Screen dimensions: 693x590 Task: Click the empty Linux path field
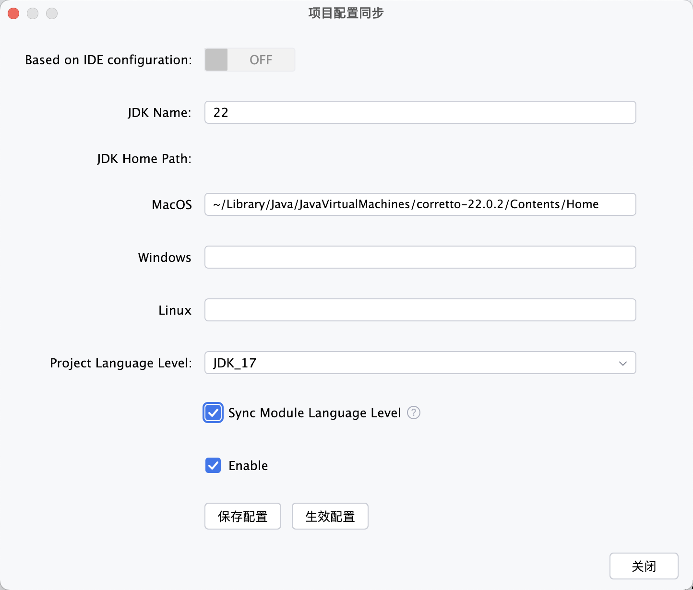[420, 310]
